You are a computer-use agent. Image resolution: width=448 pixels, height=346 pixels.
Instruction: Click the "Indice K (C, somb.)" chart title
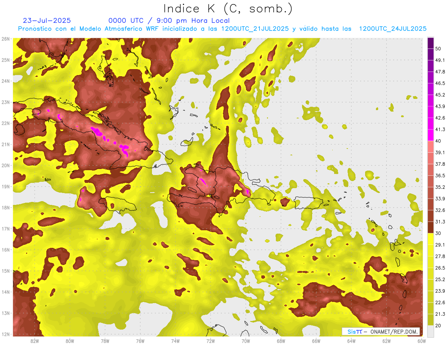(228, 9)
